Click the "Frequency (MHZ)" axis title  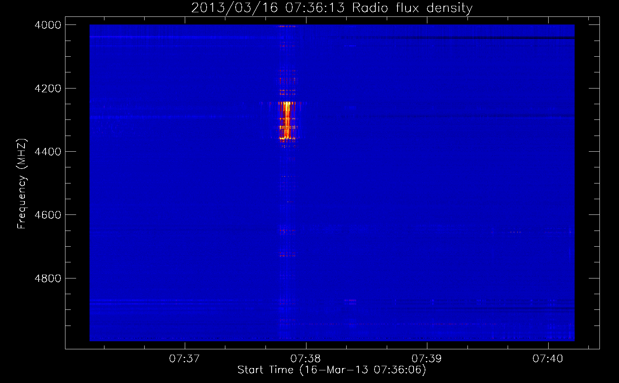point(22,184)
